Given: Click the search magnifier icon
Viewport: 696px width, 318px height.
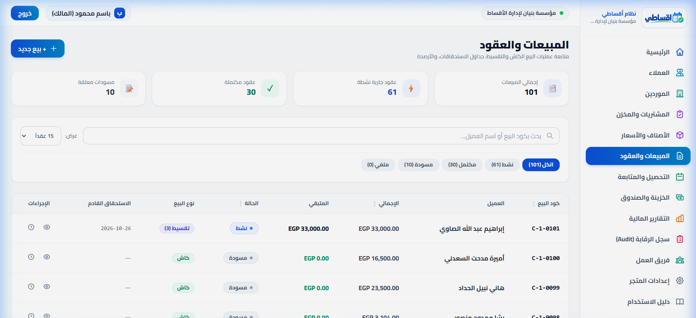Looking at the screenshot, I should 550,136.
